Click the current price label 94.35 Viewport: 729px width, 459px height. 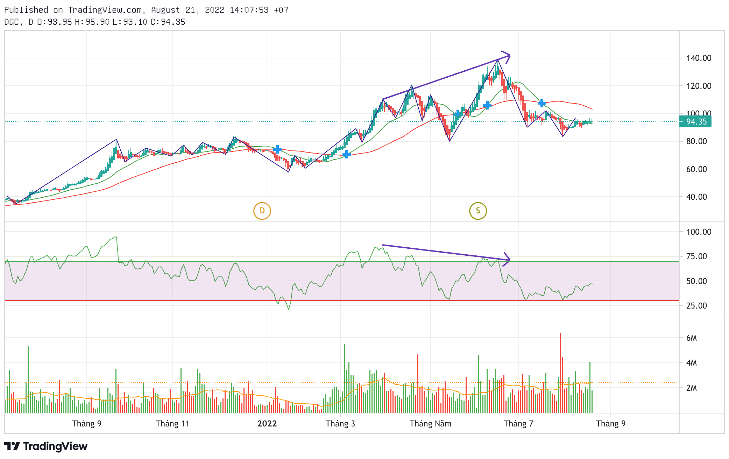coord(695,122)
